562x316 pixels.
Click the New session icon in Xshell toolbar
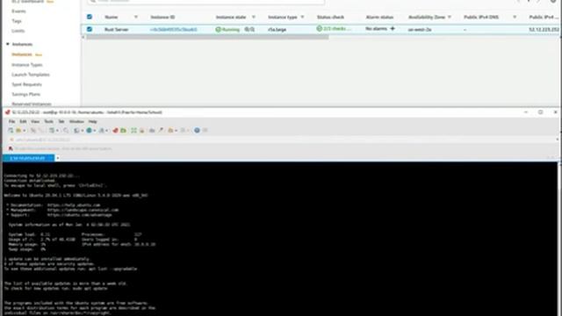coord(11,131)
